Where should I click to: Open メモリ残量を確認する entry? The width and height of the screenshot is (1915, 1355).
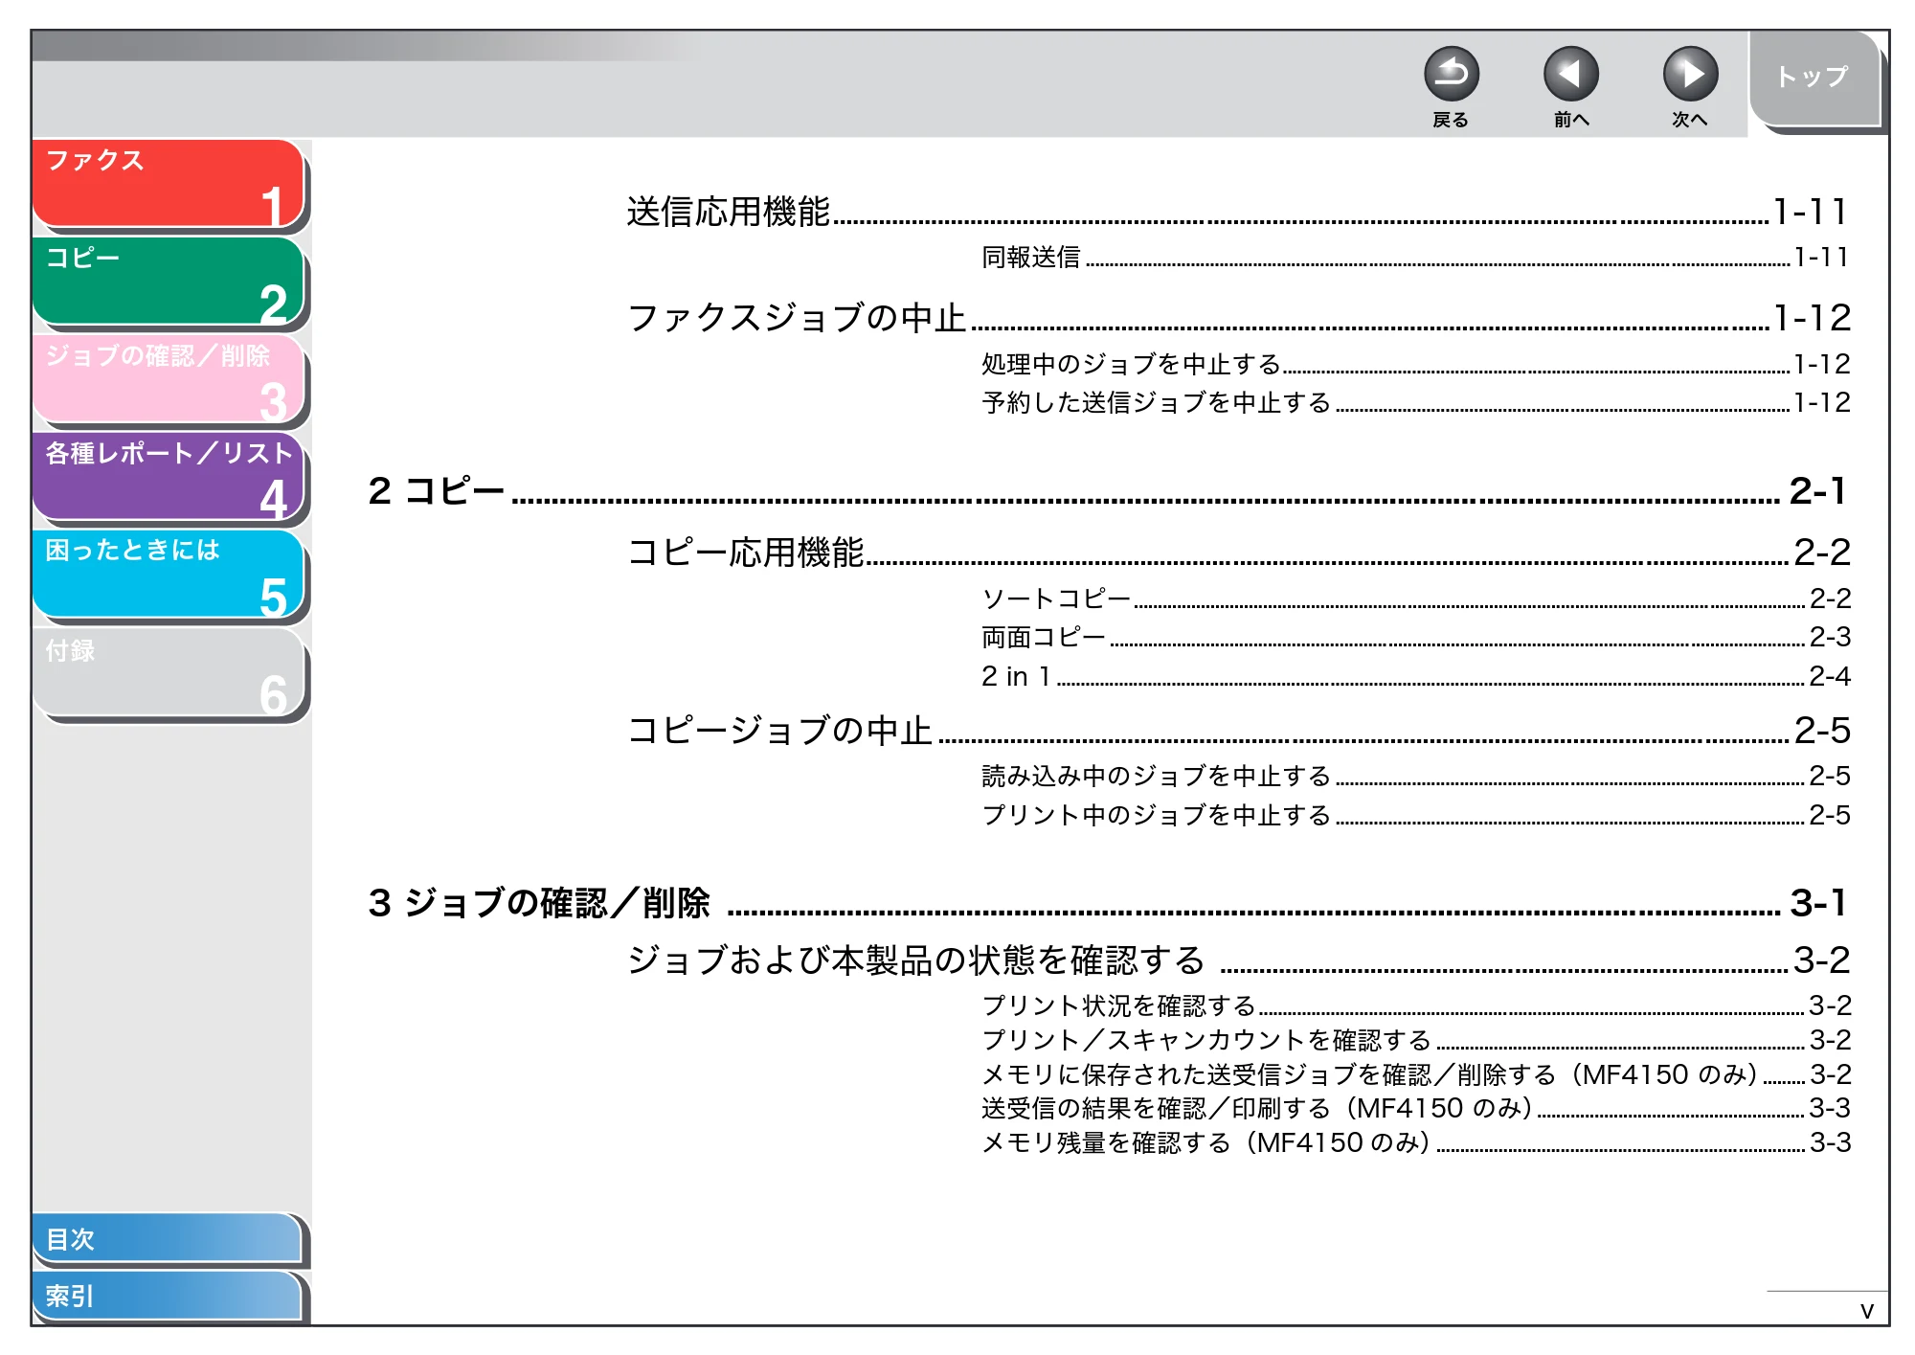click(x=1416, y=1142)
